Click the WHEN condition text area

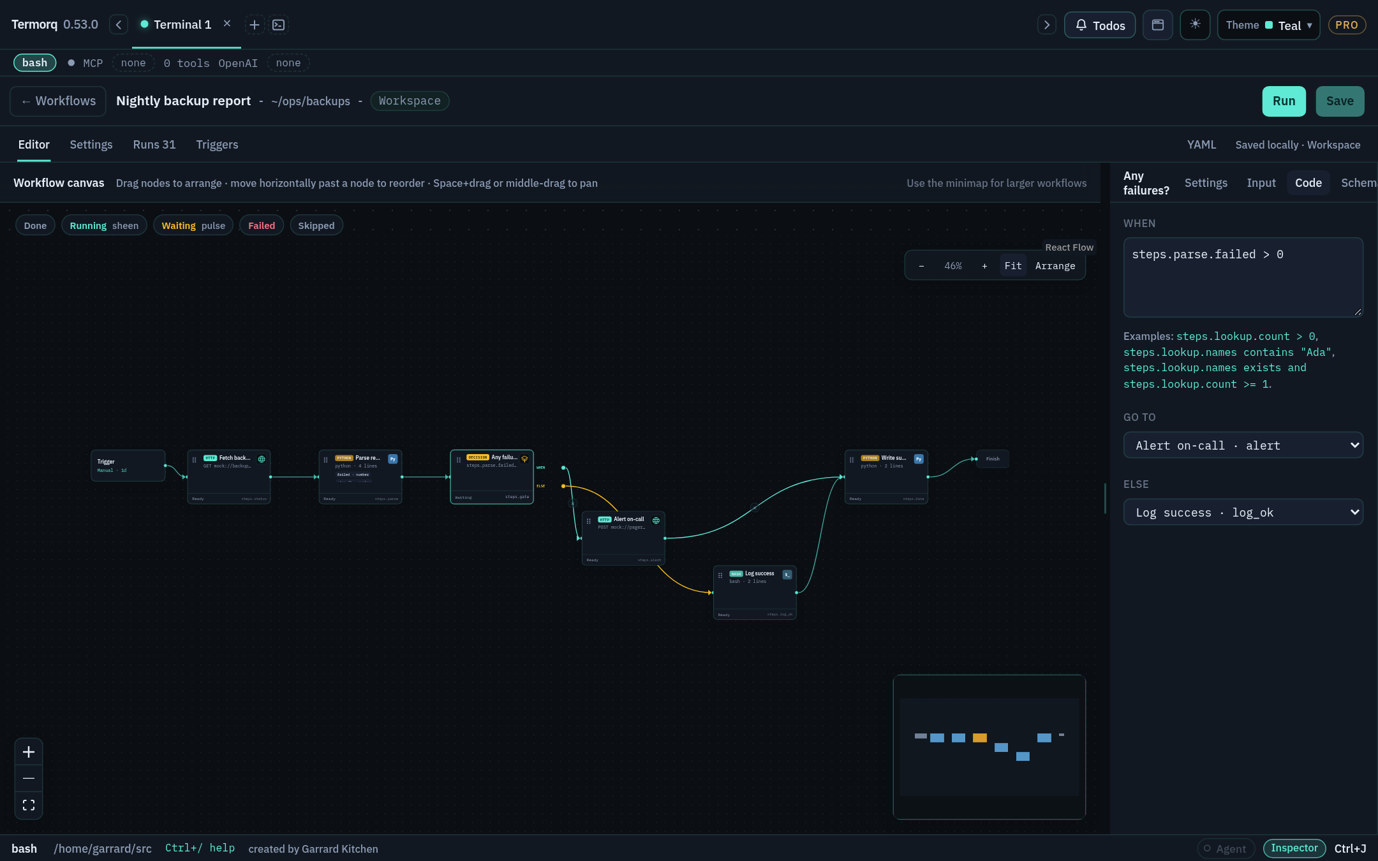point(1243,277)
